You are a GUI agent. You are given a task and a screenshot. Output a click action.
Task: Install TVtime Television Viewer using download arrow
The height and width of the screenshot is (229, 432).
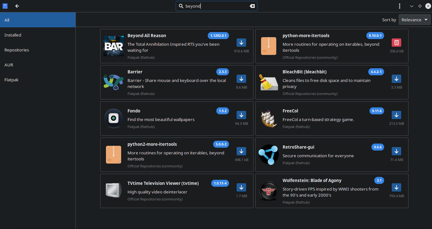click(x=241, y=187)
